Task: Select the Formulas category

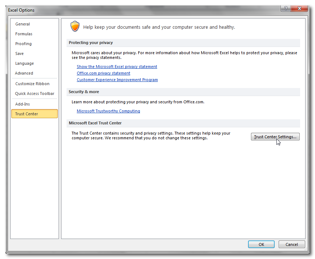Action: pyautogui.click(x=24, y=34)
